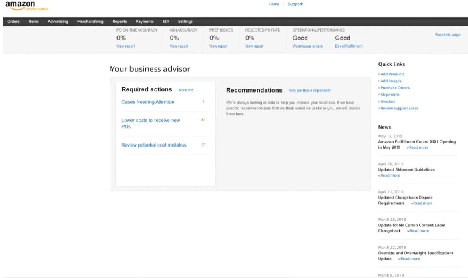Viewport: 468px width, 278px height.
Task: Open Lower costs to receive new POs
Action: (x=151, y=123)
